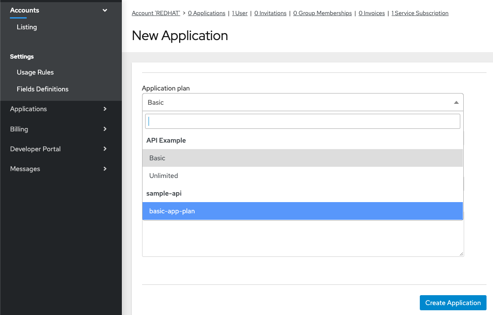
Task: Expand the Applications menu chevron
Action: click(105, 109)
